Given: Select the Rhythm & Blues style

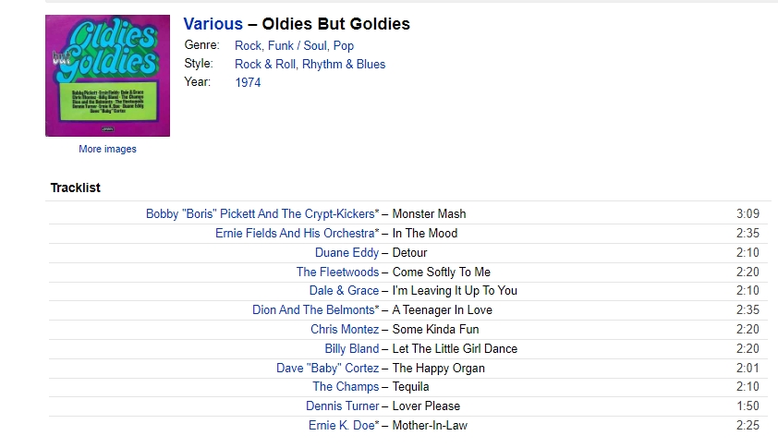Looking at the screenshot, I should (x=344, y=64).
